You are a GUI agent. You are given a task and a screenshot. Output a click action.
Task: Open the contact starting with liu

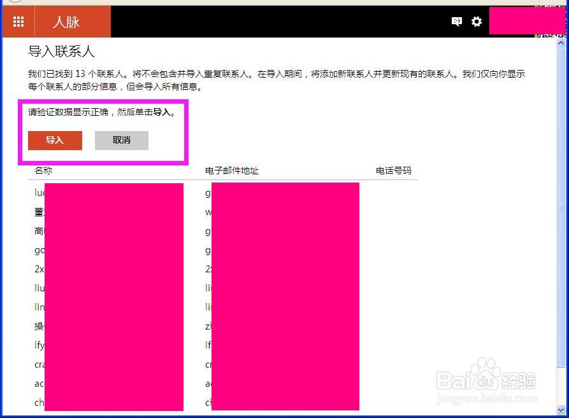click(40, 288)
